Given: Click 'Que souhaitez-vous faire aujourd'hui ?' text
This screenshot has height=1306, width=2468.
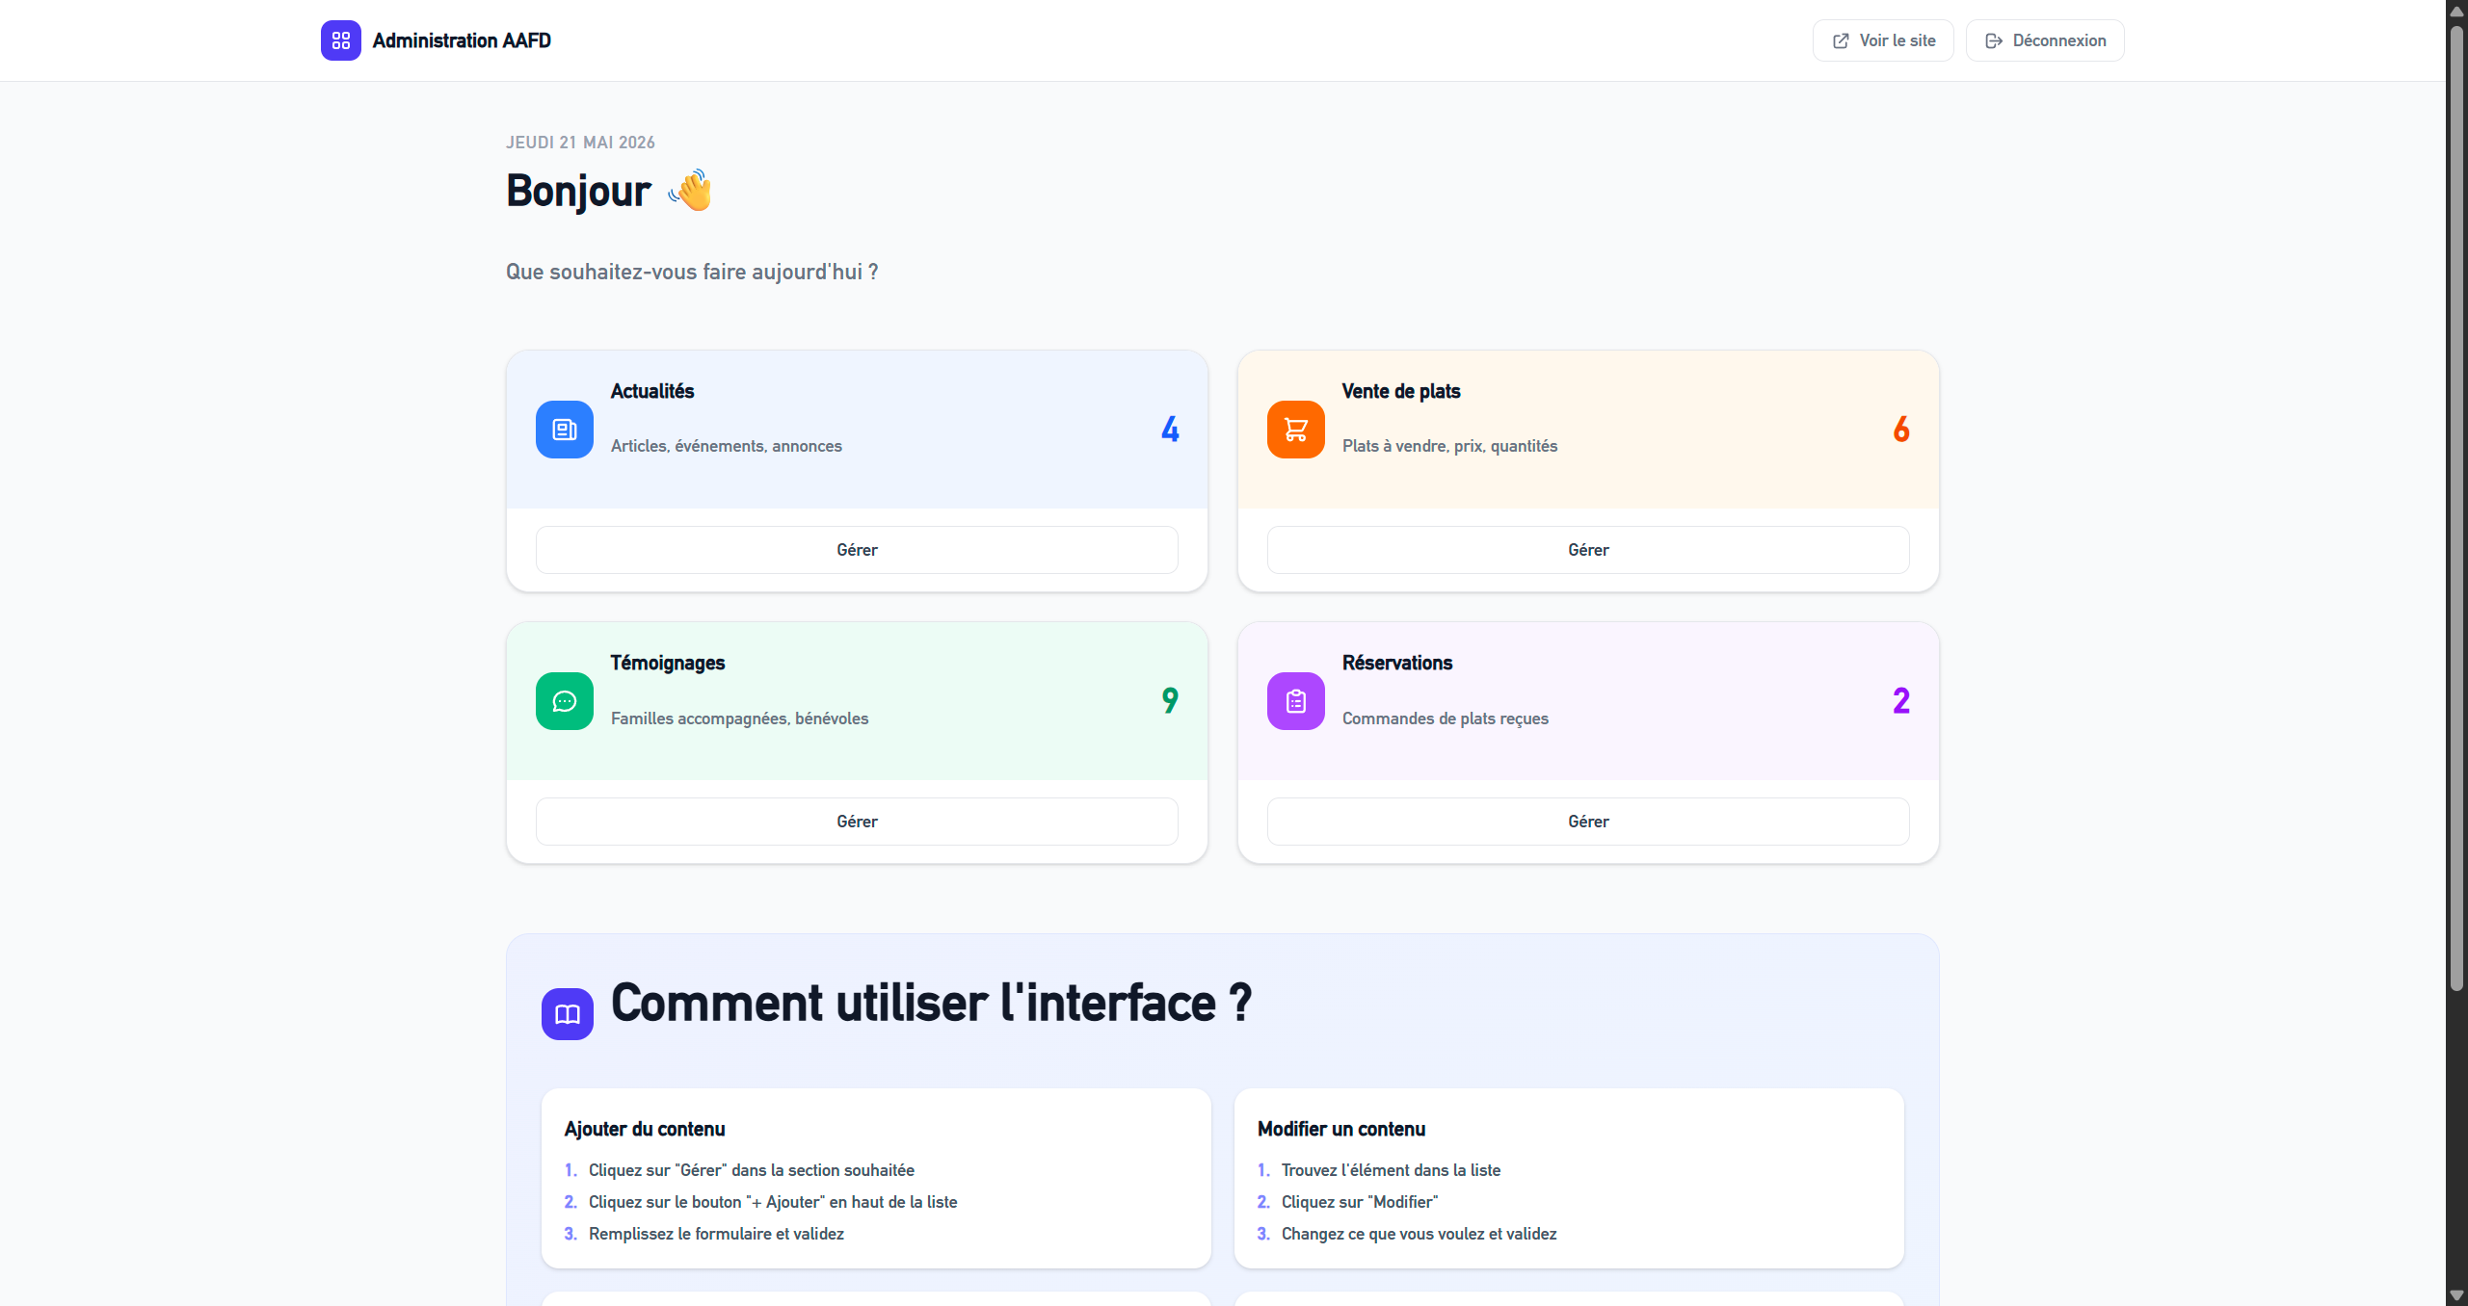Looking at the screenshot, I should click(692, 272).
